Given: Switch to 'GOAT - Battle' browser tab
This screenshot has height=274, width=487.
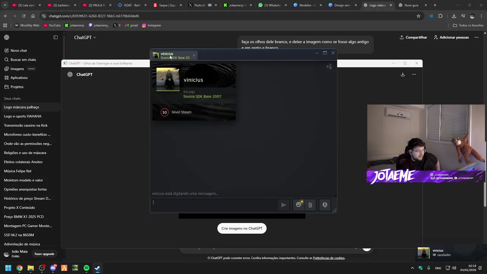Looking at the screenshot, I should click(131, 5).
